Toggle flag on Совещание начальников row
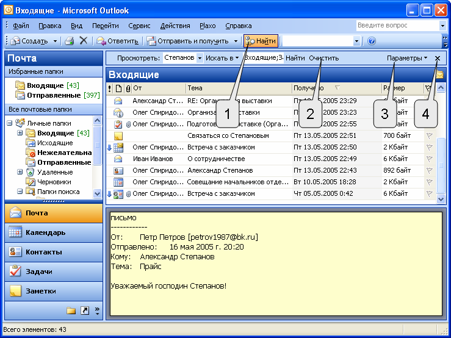The image size is (451, 338). click(x=429, y=182)
